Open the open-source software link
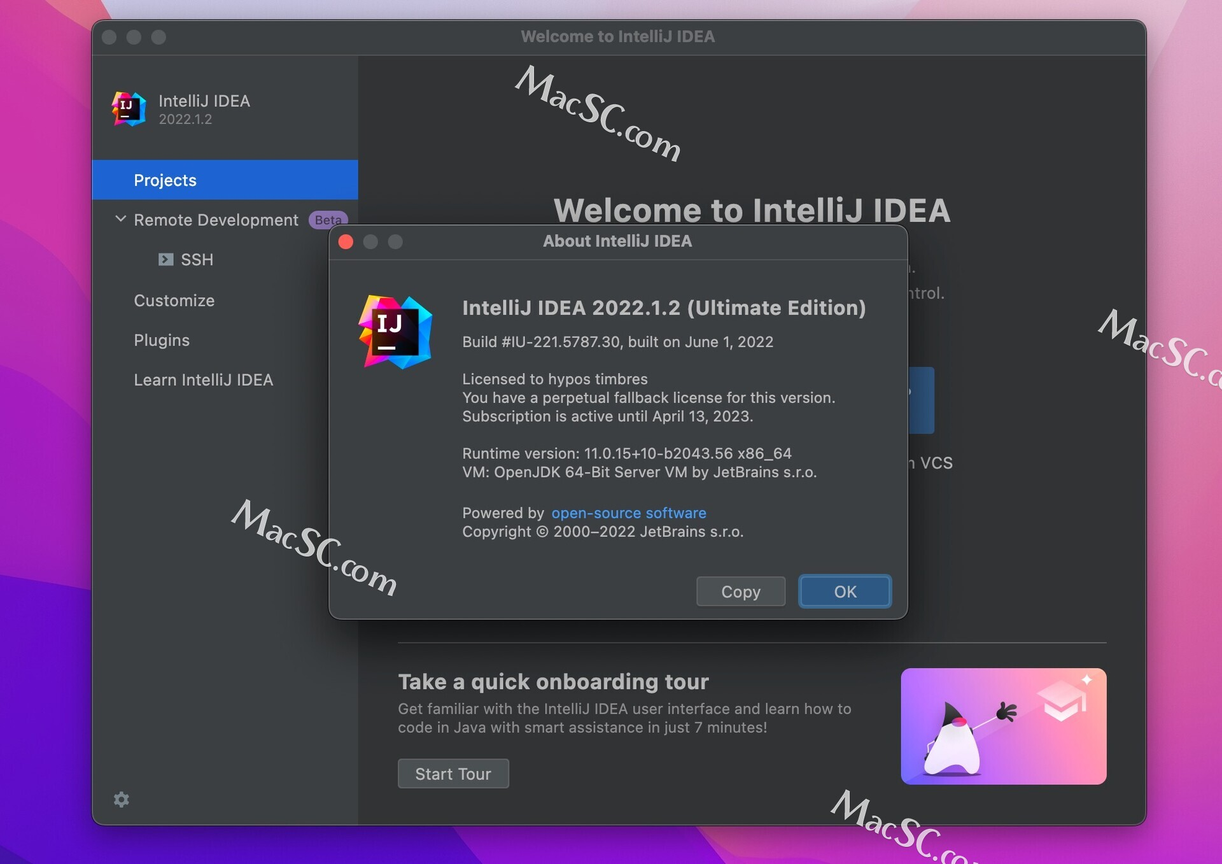This screenshot has width=1222, height=864. click(x=629, y=513)
